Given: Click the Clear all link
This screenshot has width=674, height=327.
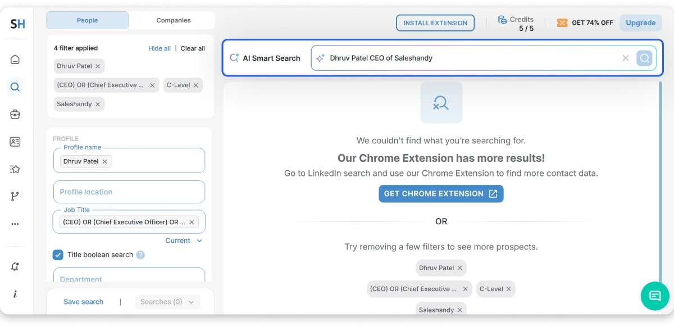Looking at the screenshot, I should pyautogui.click(x=193, y=48).
